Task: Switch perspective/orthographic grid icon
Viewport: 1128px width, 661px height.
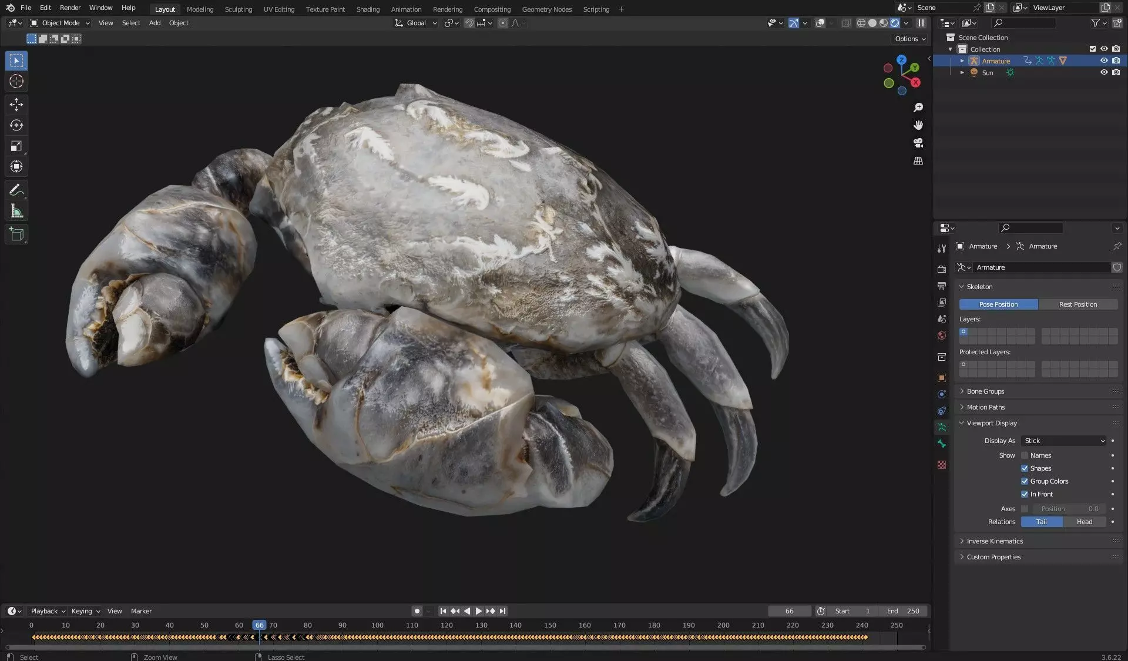Action: (x=918, y=160)
